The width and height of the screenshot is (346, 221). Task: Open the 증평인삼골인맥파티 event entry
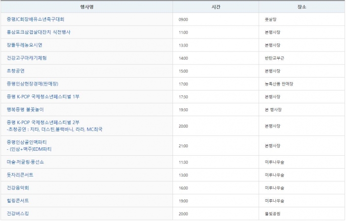(x=29, y=142)
